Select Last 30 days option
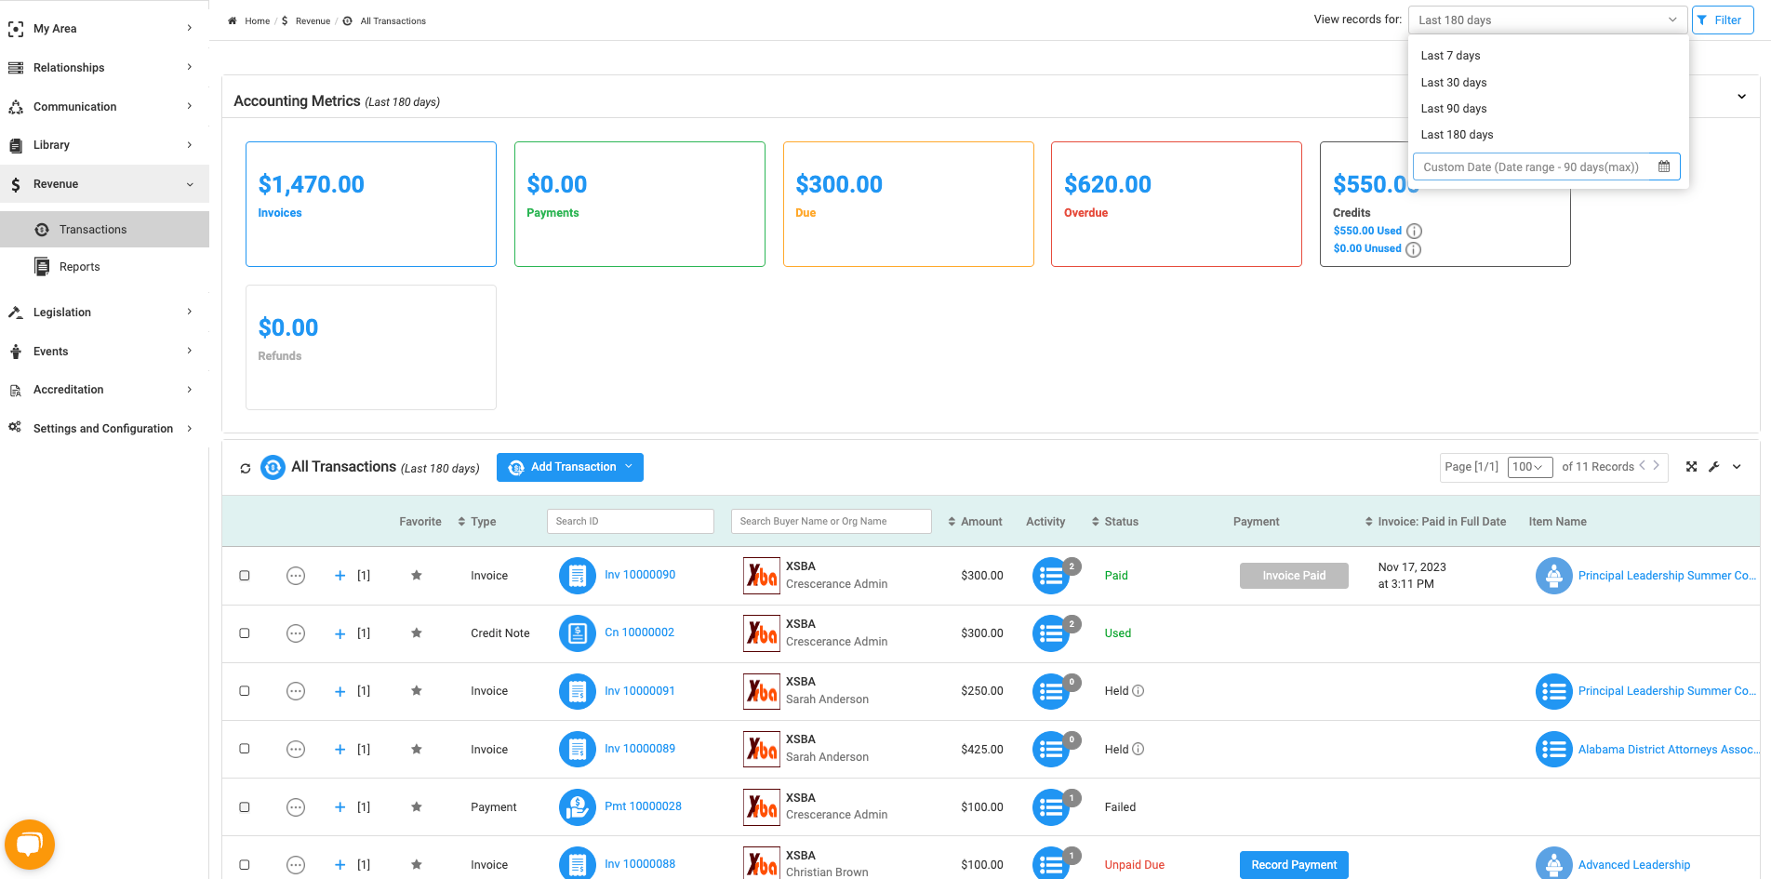The width and height of the screenshot is (1771, 879). (1548, 83)
